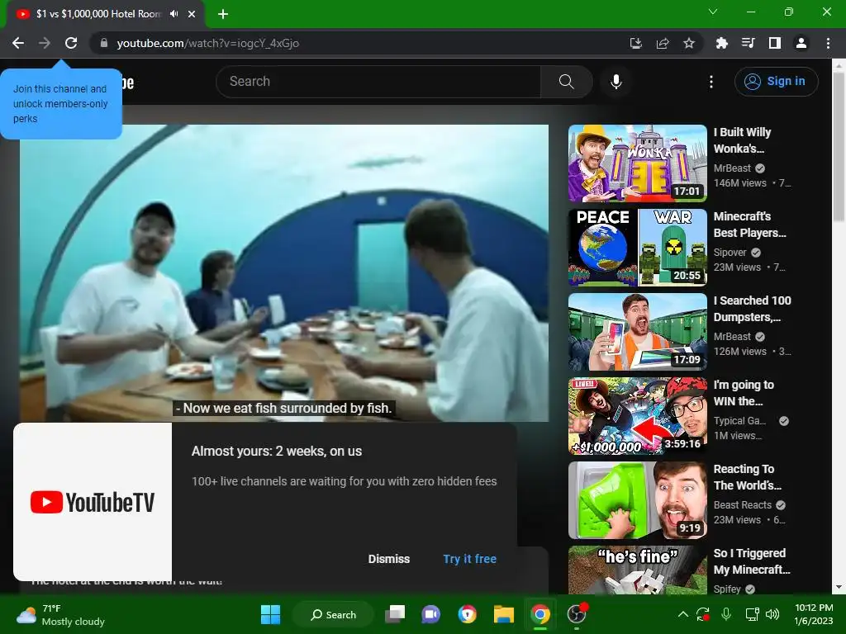Image resolution: width=846 pixels, height=634 pixels.
Task: Switch to the Chrome taskbar icon
Action: [x=539, y=614]
